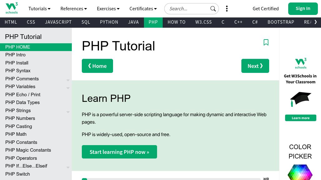This screenshot has width=321, height=180.
Task: Go to the Next page button
Action: click(x=255, y=66)
